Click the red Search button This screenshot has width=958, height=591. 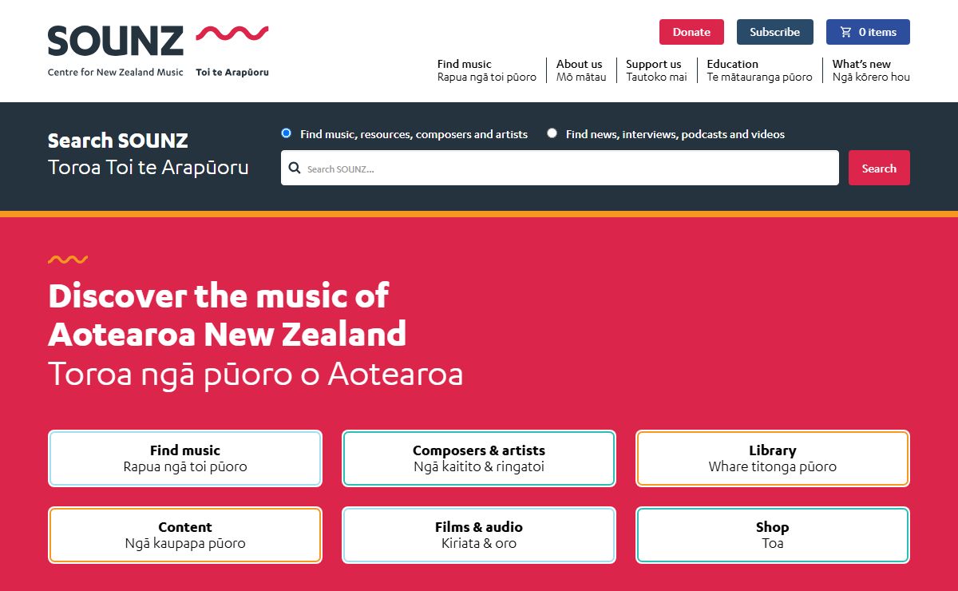(879, 168)
